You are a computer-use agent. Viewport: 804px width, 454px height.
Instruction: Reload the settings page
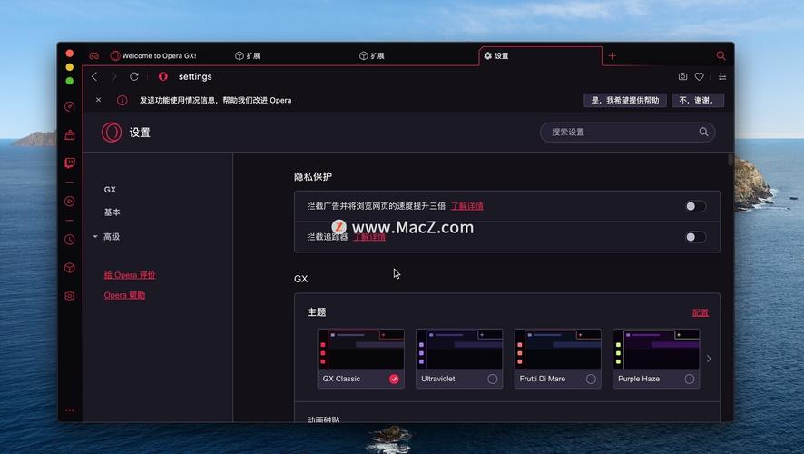pos(133,76)
